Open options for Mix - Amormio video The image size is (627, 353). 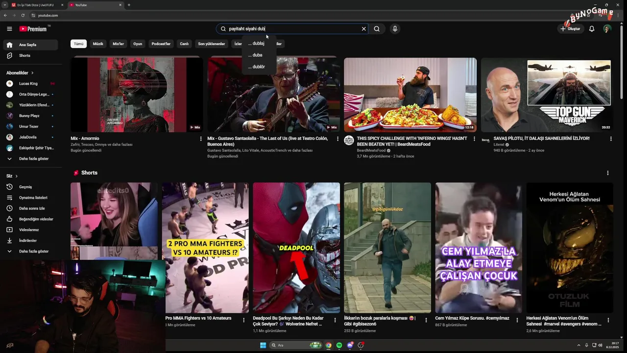coord(201,139)
